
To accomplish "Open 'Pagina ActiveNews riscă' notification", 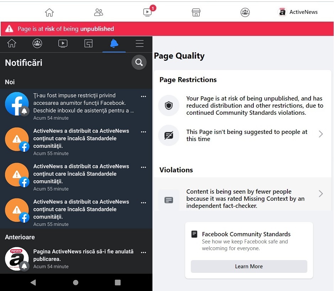I will pyautogui.click(x=76, y=259).
